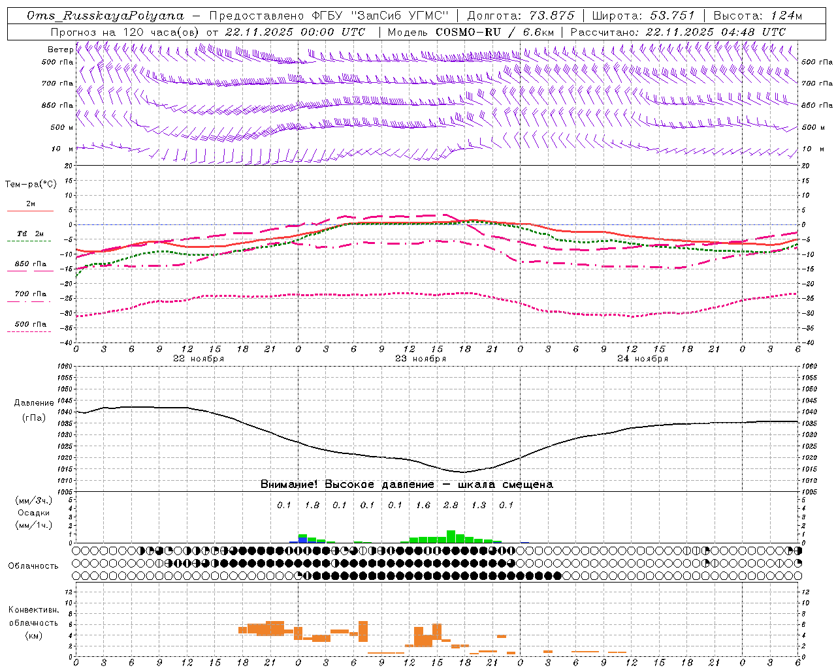Click the "Давление" pressure panel label
836x668 pixels.
tap(34, 403)
